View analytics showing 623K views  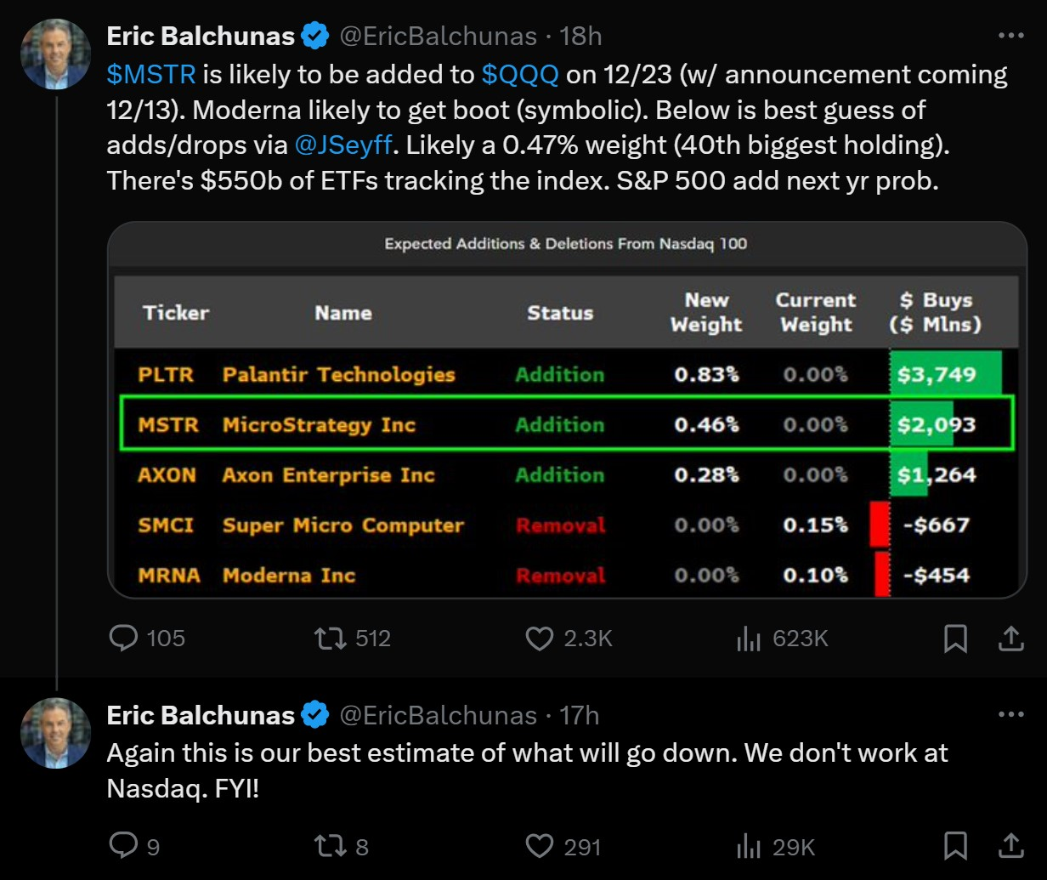tap(749, 638)
